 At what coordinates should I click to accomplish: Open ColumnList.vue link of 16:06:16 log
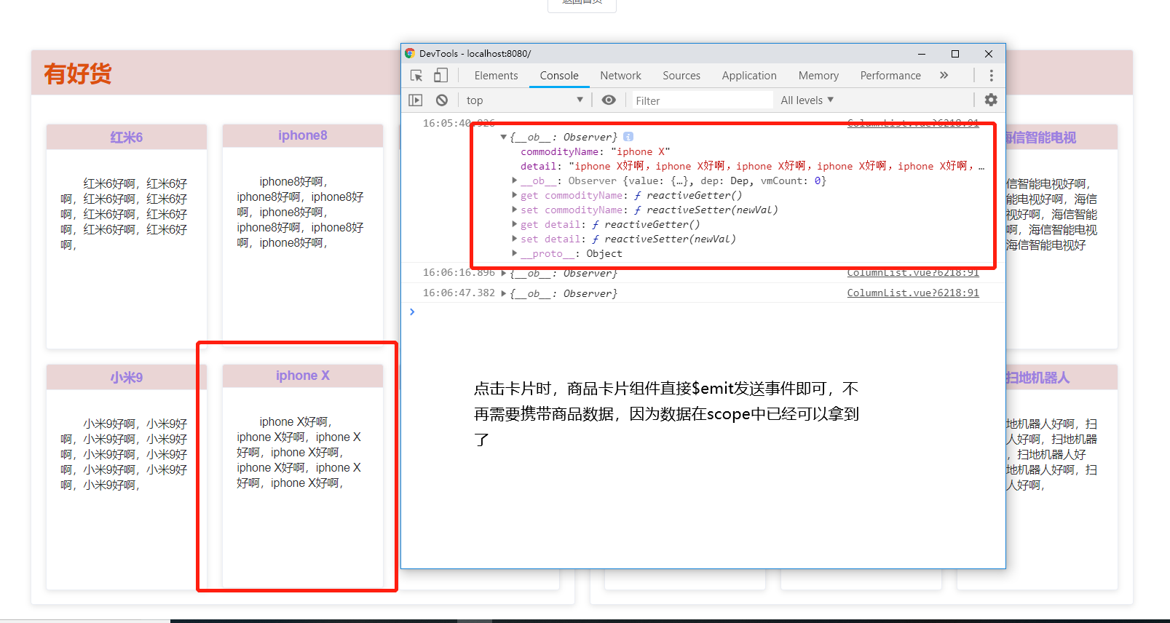pos(913,273)
